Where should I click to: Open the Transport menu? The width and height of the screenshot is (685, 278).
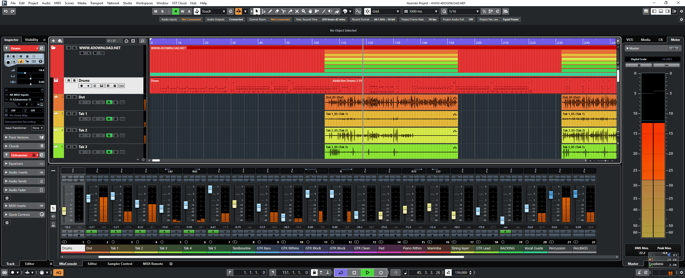coord(96,3)
